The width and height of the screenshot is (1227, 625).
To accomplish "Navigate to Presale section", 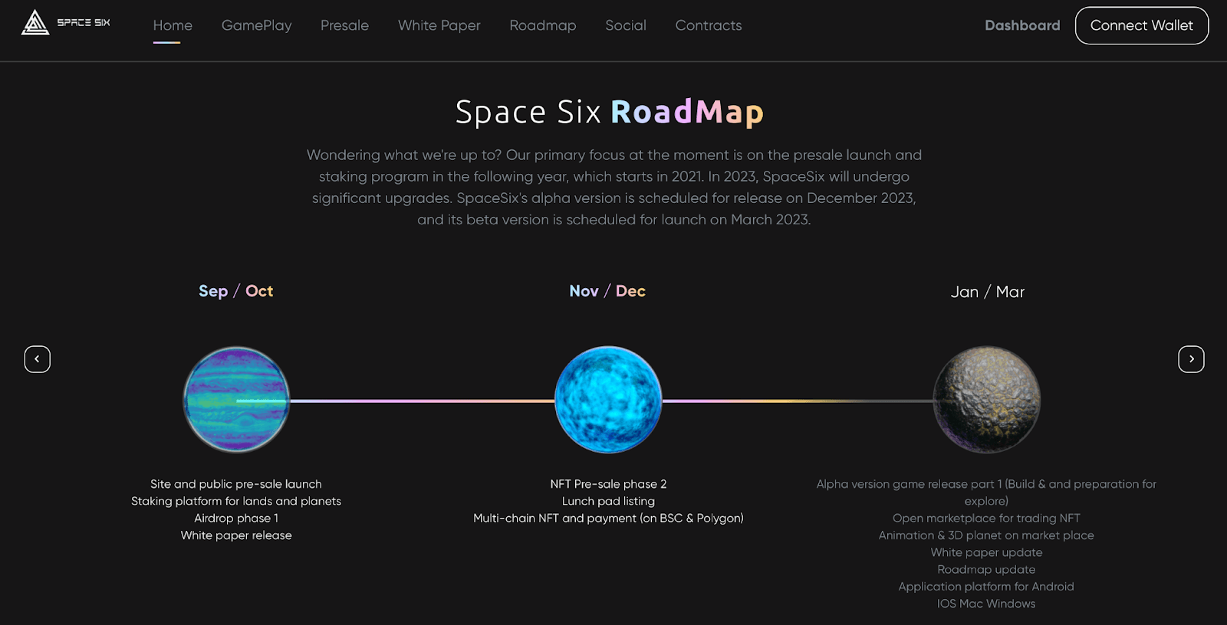I will point(344,25).
